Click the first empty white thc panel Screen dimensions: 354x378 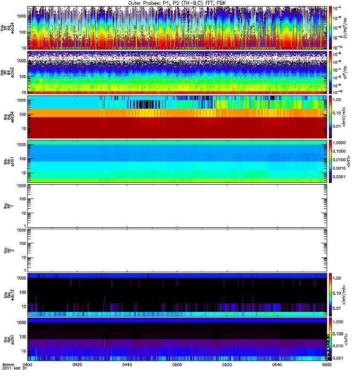(x=177, y=206)
